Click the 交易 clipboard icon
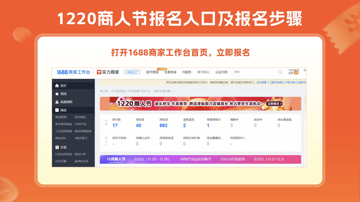Image resolution: width=360 pixels, height=202 pixels. (57, 147)
